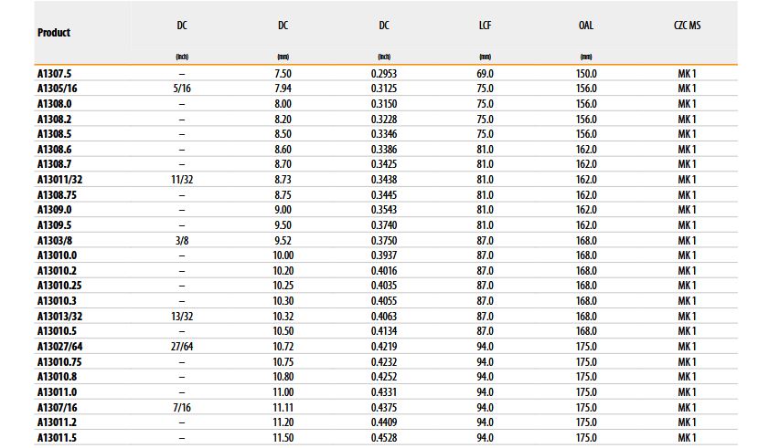Click the 9.52 mm diameter cell
The width and height of the screenshot is (769, 448).
tap(283, 241)
